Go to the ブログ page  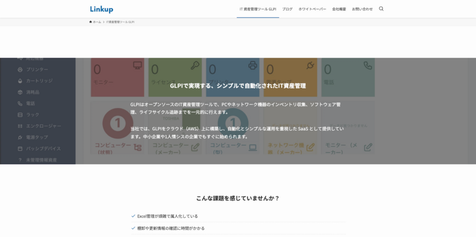click(287, 9)
